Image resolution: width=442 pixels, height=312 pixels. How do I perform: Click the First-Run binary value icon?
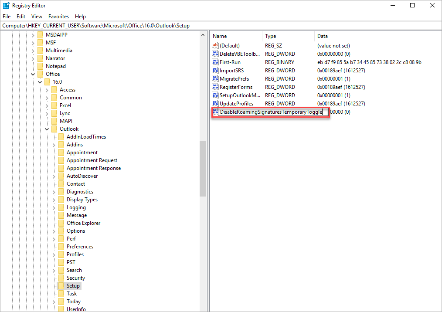215,62
